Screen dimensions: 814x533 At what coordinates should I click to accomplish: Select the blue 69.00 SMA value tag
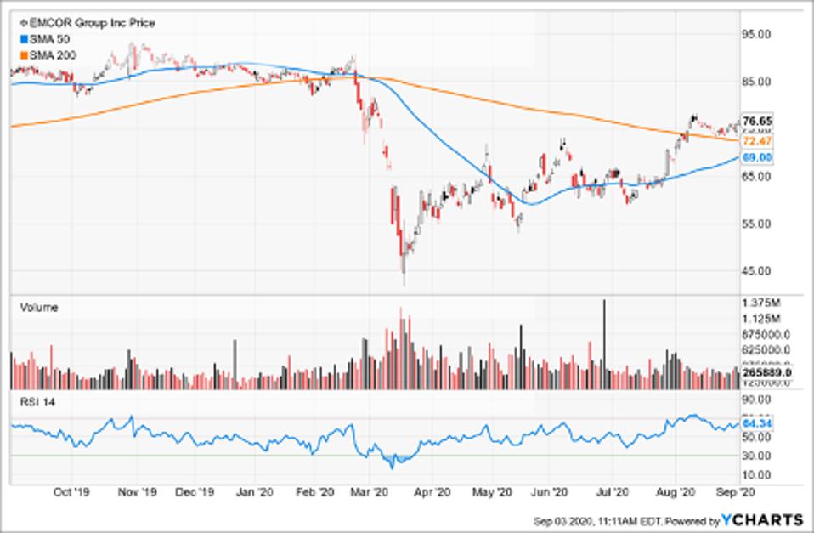756,158
